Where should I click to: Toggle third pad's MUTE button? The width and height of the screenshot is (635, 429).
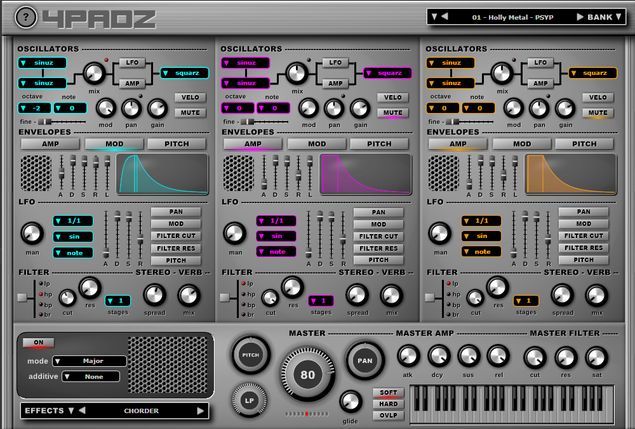[598, 112]
